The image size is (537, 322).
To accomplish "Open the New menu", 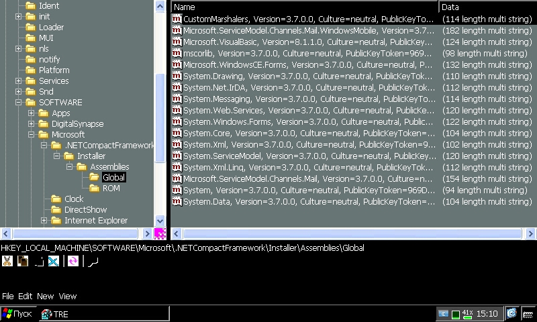I will 45,296.
